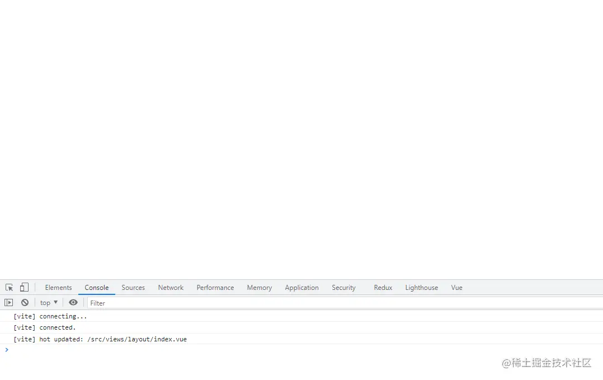Viewport: 603px width, 380px height.
Task: Clear the console messages
Action: pyautogui.click(x=25, y=302)
